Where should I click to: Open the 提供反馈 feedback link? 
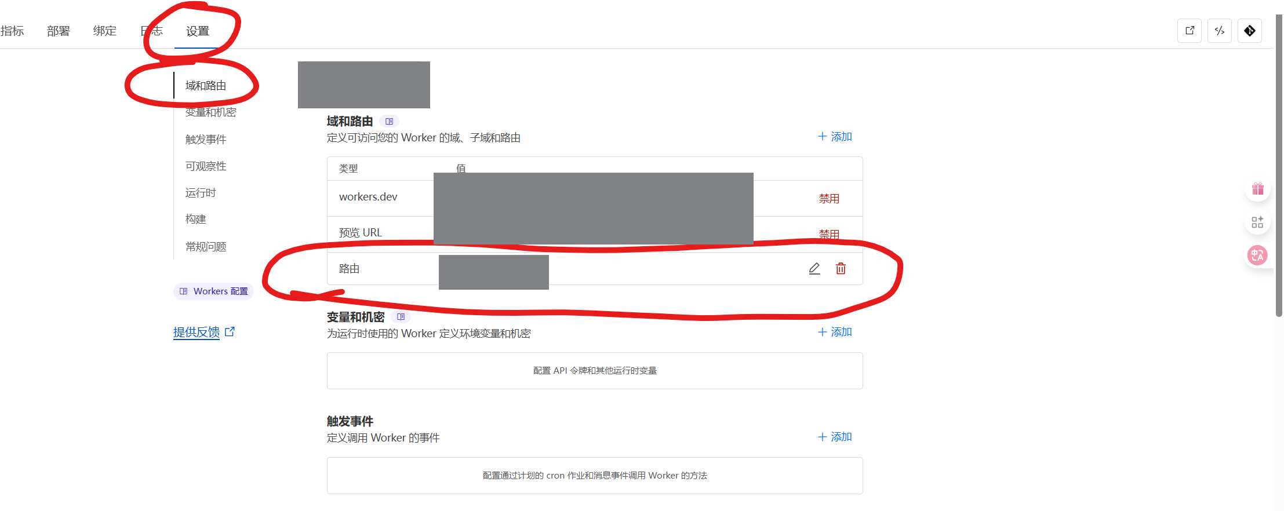[197, 332]
